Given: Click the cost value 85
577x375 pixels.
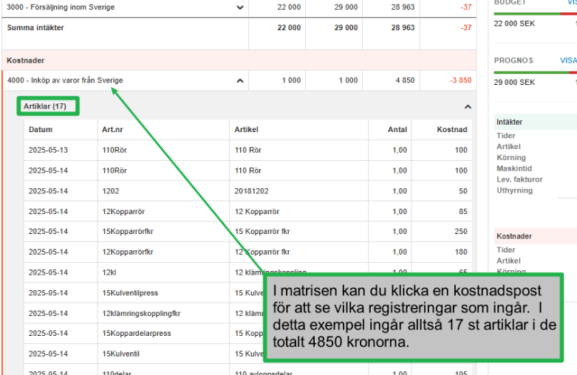Looking at the screenshot, I should [463, 211].
